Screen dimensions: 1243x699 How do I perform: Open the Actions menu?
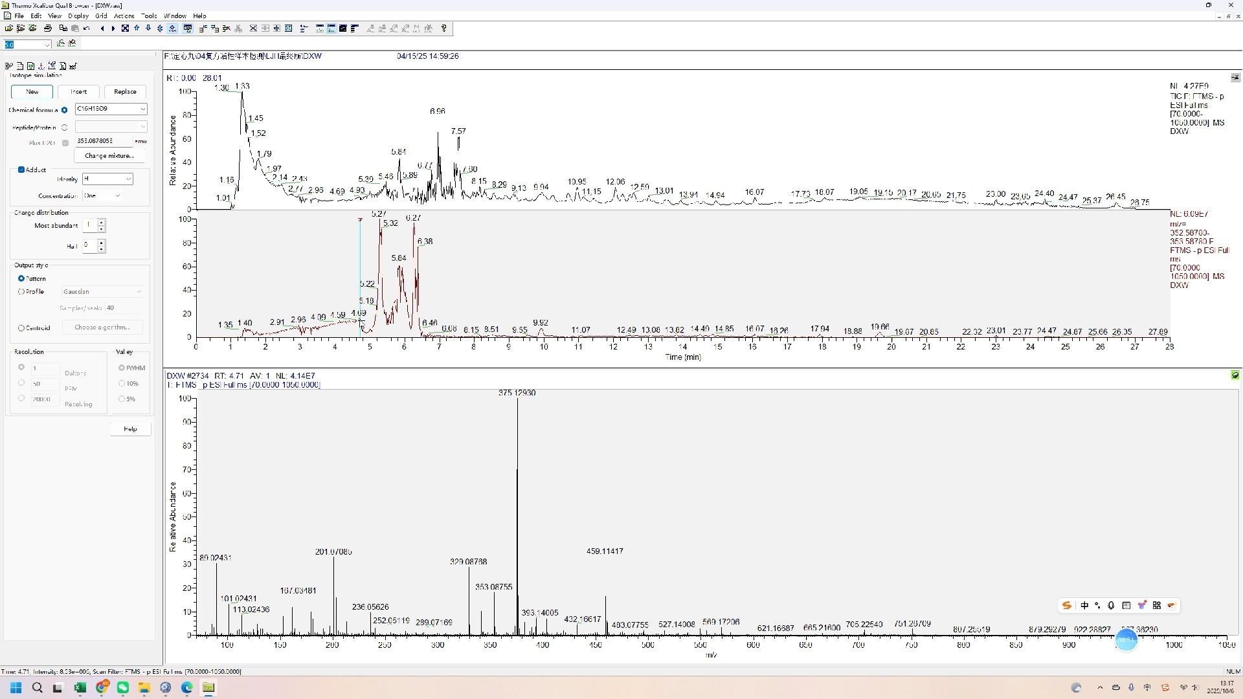(124, 16)
